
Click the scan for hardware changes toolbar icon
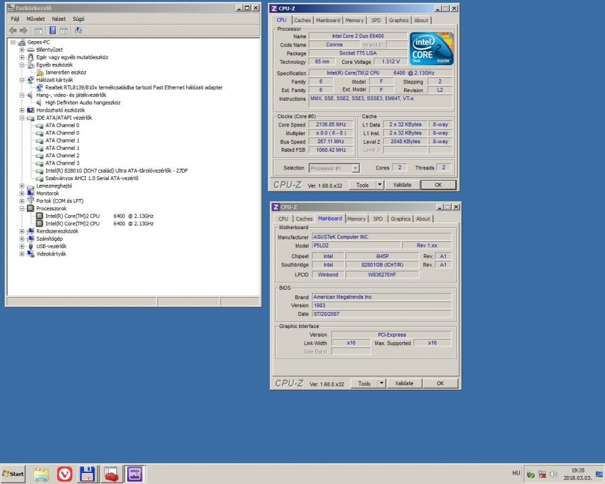tap(79, 30)
